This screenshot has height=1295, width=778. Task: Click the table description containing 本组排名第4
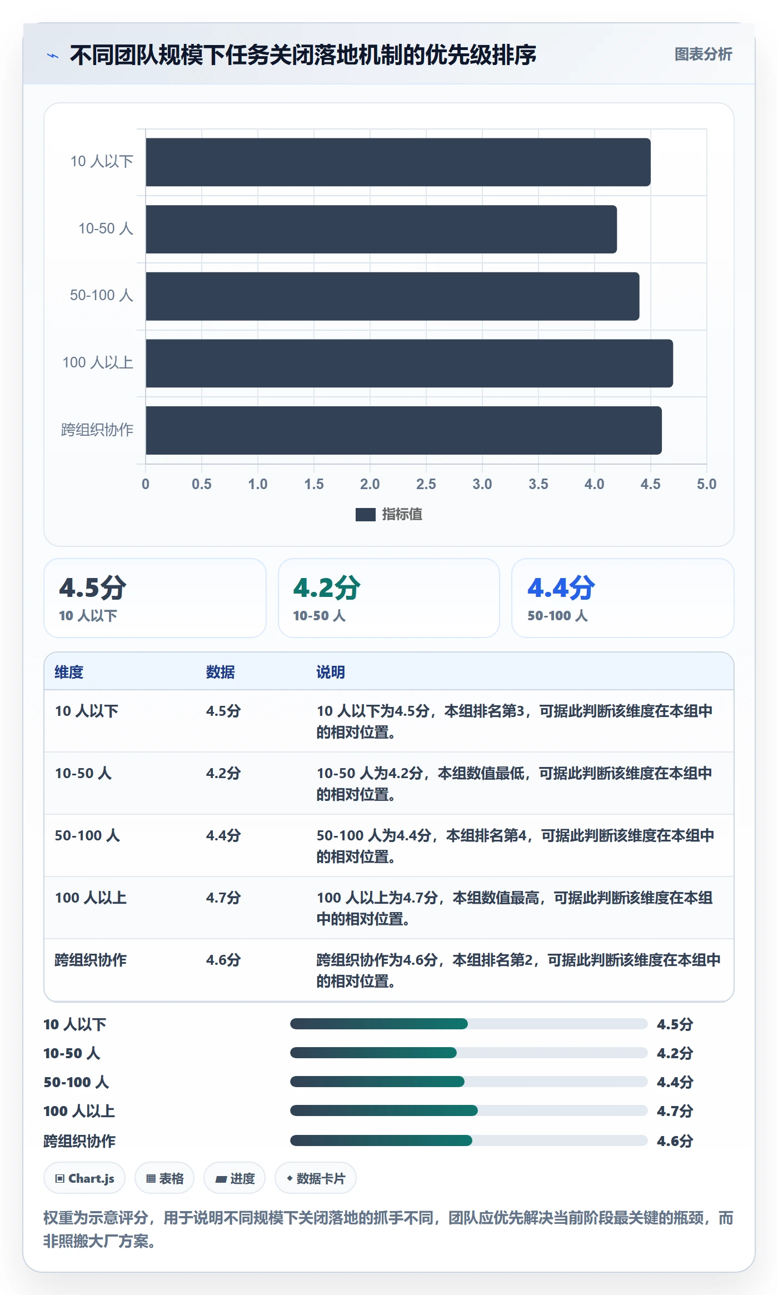tap(516, 846)
